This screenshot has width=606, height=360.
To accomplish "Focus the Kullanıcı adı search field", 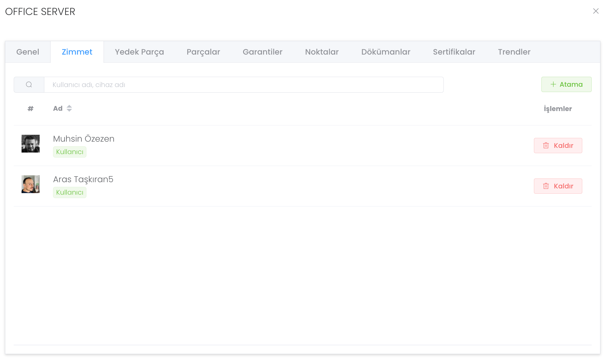I will [x=243, y=85].
